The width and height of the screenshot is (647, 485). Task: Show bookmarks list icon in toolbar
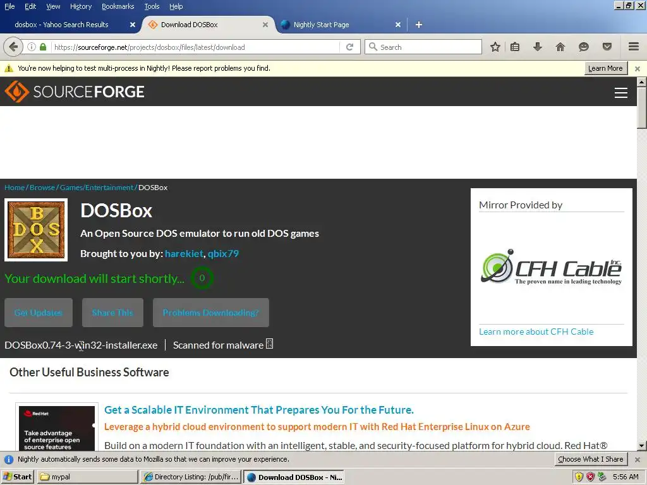(515, 47)
